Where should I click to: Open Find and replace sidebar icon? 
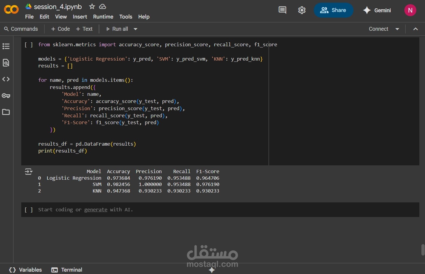tap(6, 63)
